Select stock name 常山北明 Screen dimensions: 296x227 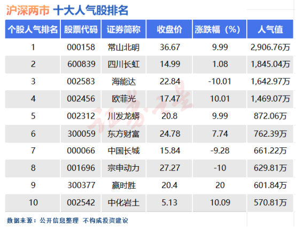coord(123,47)
